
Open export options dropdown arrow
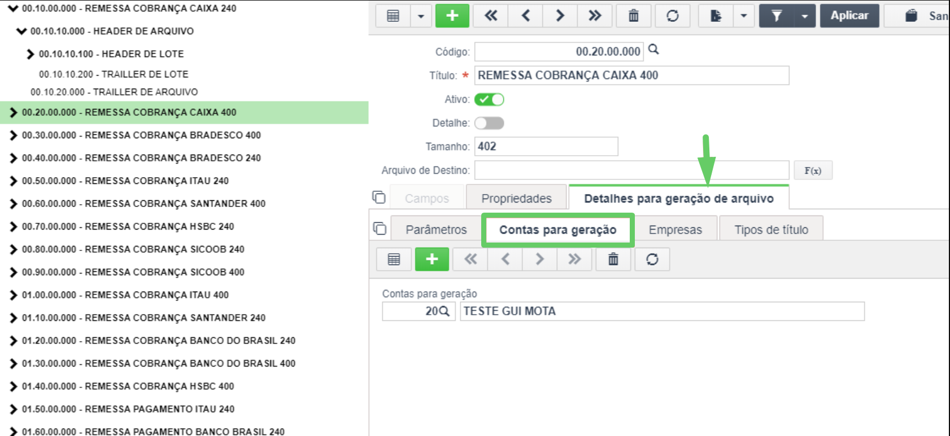(744, 16)
